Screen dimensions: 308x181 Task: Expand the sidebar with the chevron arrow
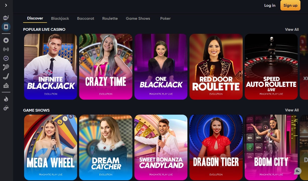[6, 5]
